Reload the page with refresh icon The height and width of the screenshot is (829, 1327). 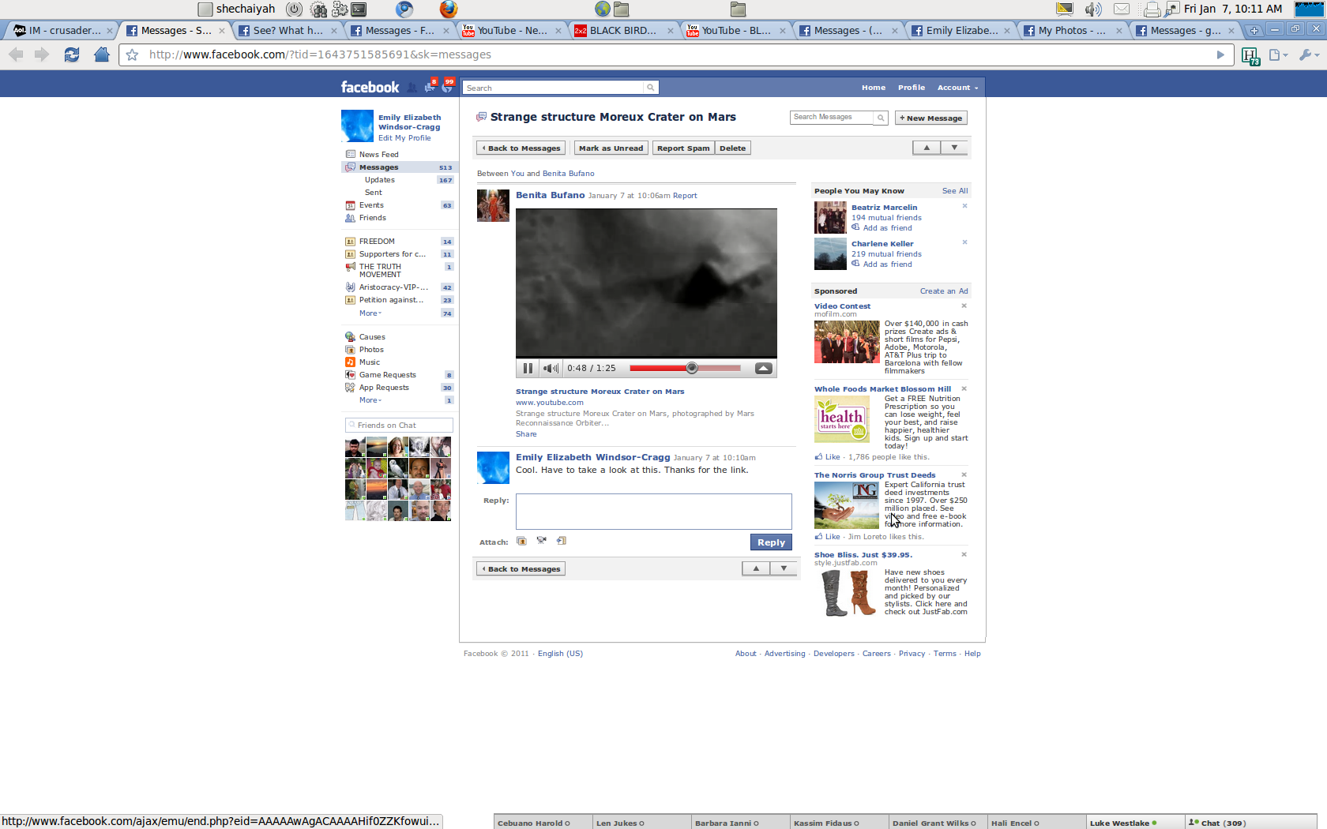click(72, 54)
